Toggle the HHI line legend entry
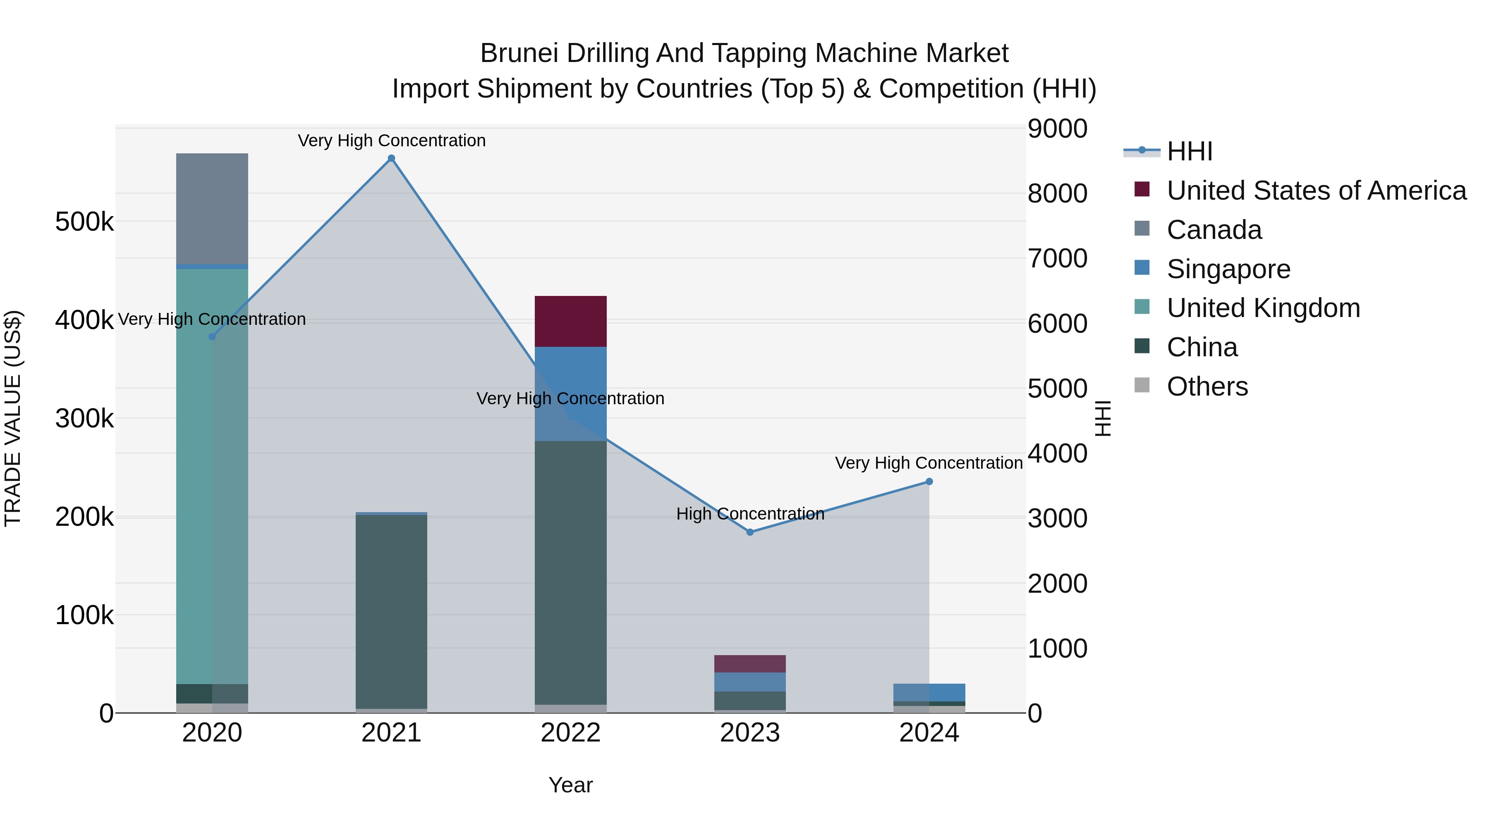 click(x=1168, y=151)
